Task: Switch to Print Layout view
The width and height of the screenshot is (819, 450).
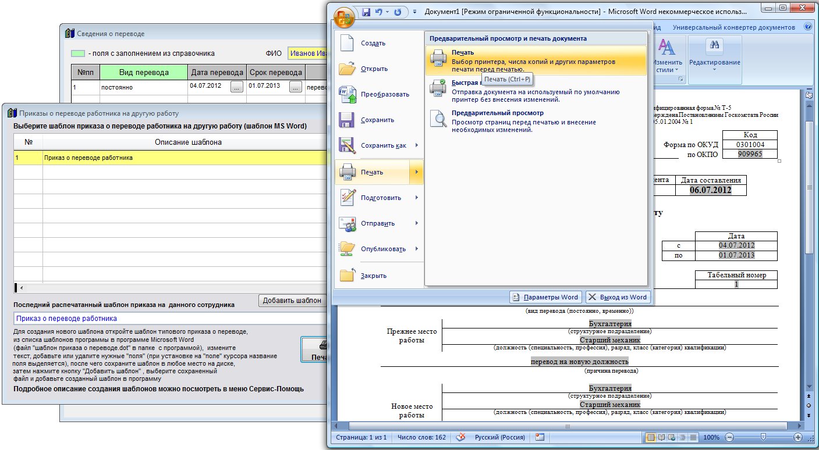Action: coord(651,437)
